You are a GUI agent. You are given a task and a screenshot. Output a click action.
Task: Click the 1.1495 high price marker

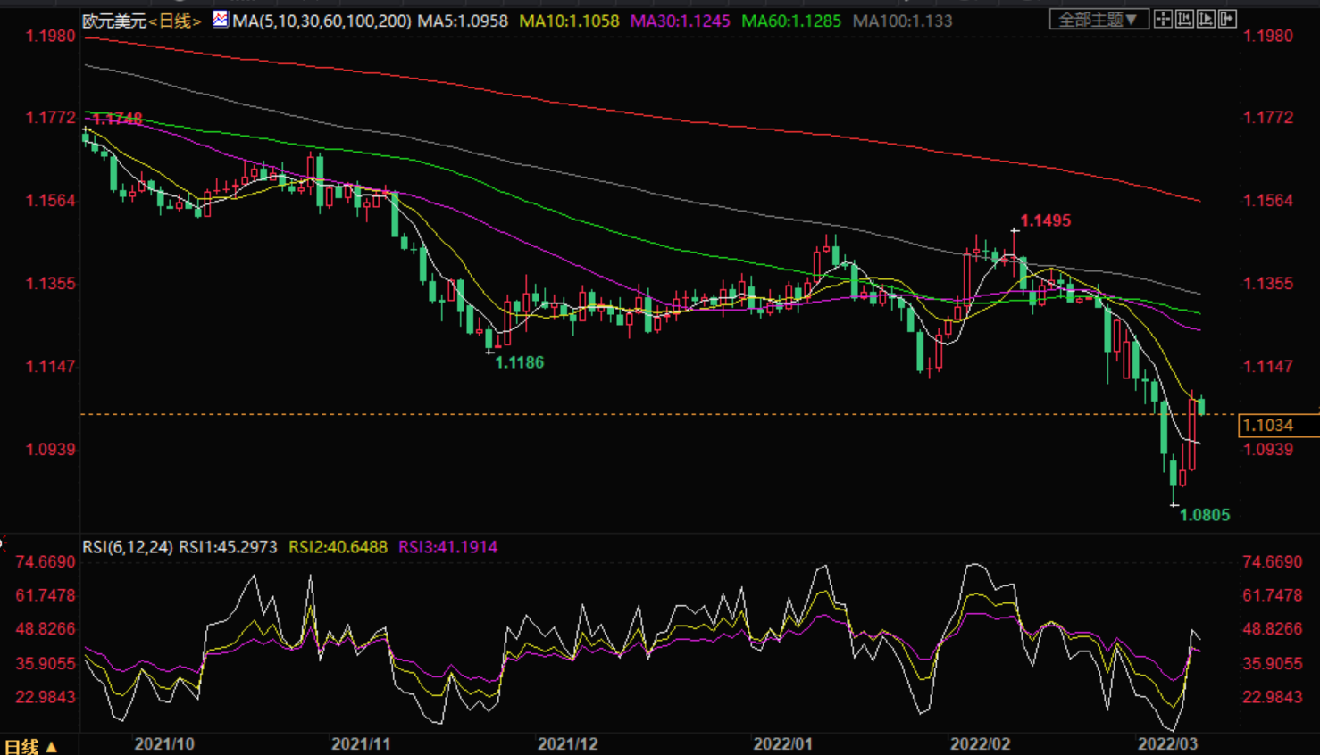[x=1045, y=220]
